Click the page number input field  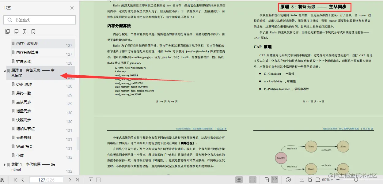pyautogui.click(x=46, y=180)
